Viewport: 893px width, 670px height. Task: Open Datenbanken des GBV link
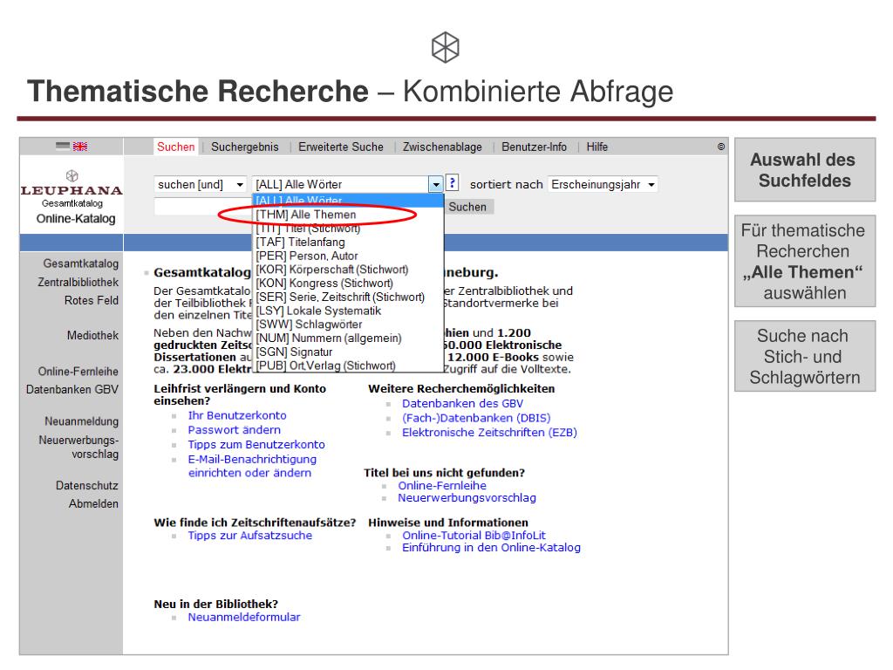click(462, 403)
